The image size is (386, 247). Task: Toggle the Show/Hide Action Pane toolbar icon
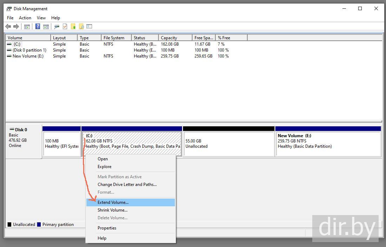[x=46, y=27]
